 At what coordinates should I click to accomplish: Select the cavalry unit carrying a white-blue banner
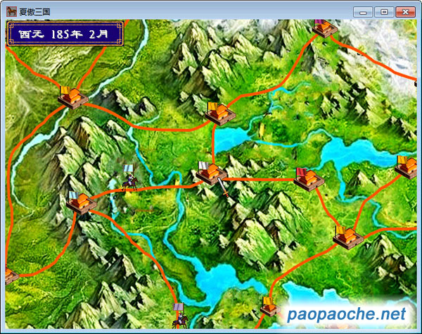(x=129, y=178)
